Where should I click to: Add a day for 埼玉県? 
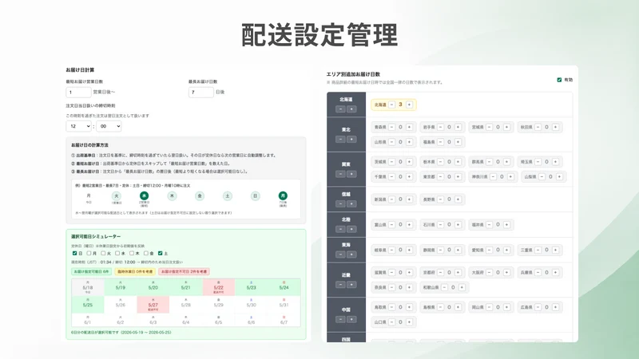point(555,162)
